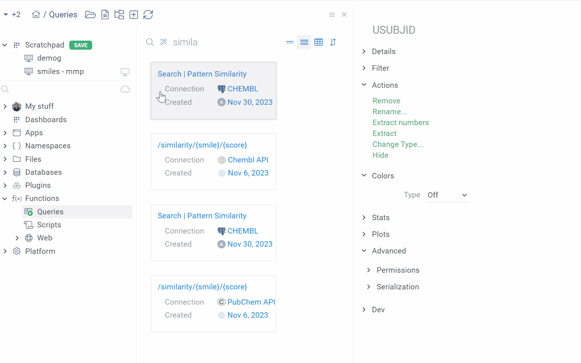
Task: Open the Colors Type dropdown
Action: (x=447, y=195)
